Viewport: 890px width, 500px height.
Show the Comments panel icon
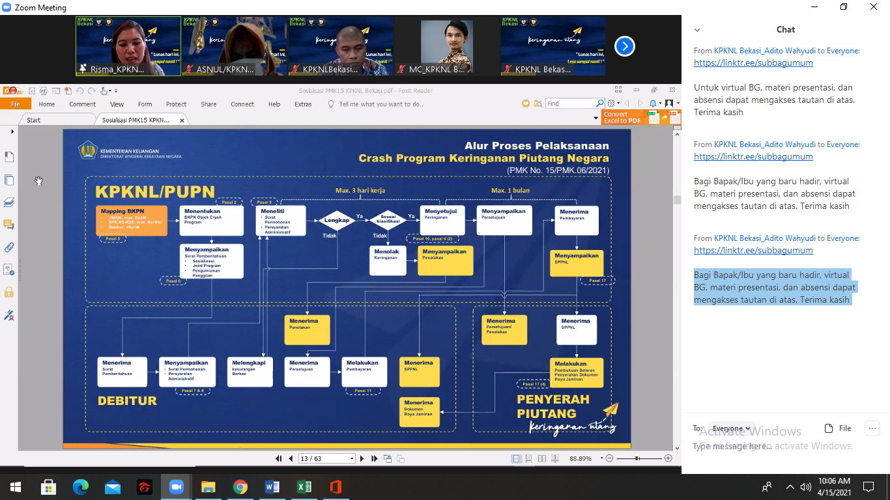pyautogui.click(x=9, y=225)
